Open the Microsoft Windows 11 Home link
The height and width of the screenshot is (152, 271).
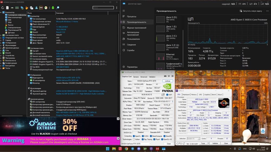[x=67, y=22]
